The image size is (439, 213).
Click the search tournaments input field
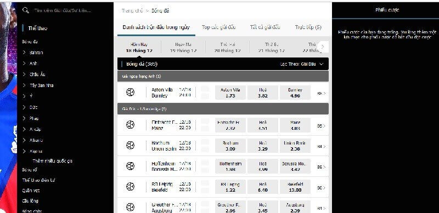pyautogui.click(x=63, y=10)
